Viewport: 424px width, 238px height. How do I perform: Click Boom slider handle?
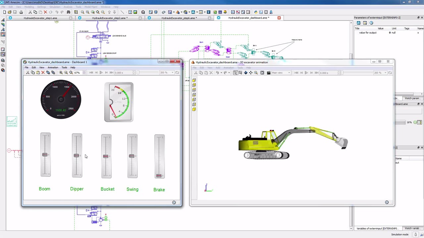[45, 155]
